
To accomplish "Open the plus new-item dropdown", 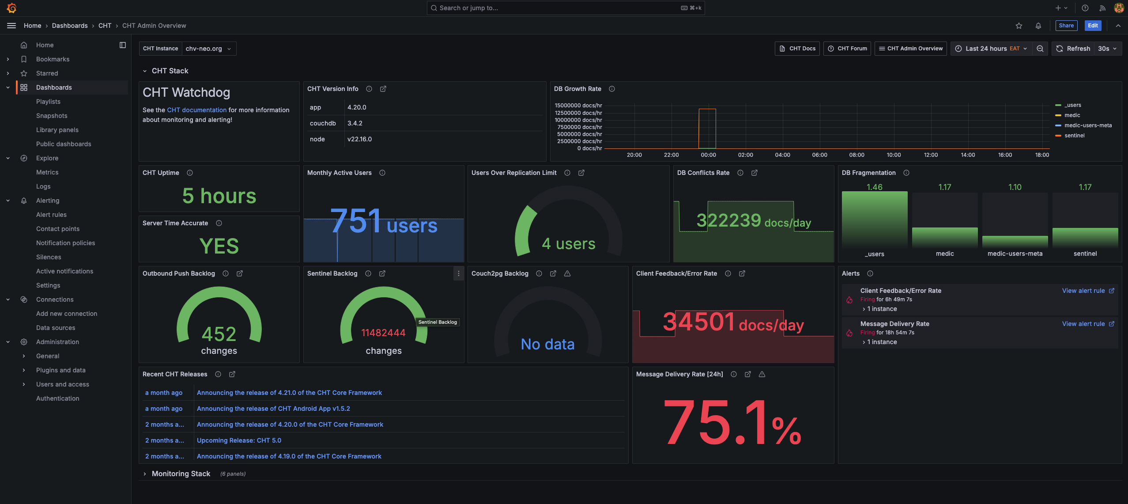I will click(1061, 8).
